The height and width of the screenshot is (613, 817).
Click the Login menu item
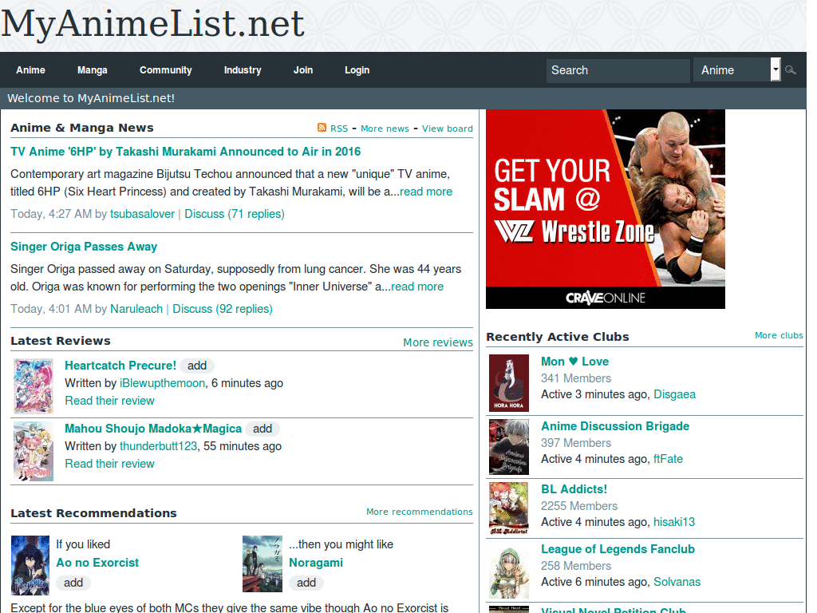click(x=357, y=70)
